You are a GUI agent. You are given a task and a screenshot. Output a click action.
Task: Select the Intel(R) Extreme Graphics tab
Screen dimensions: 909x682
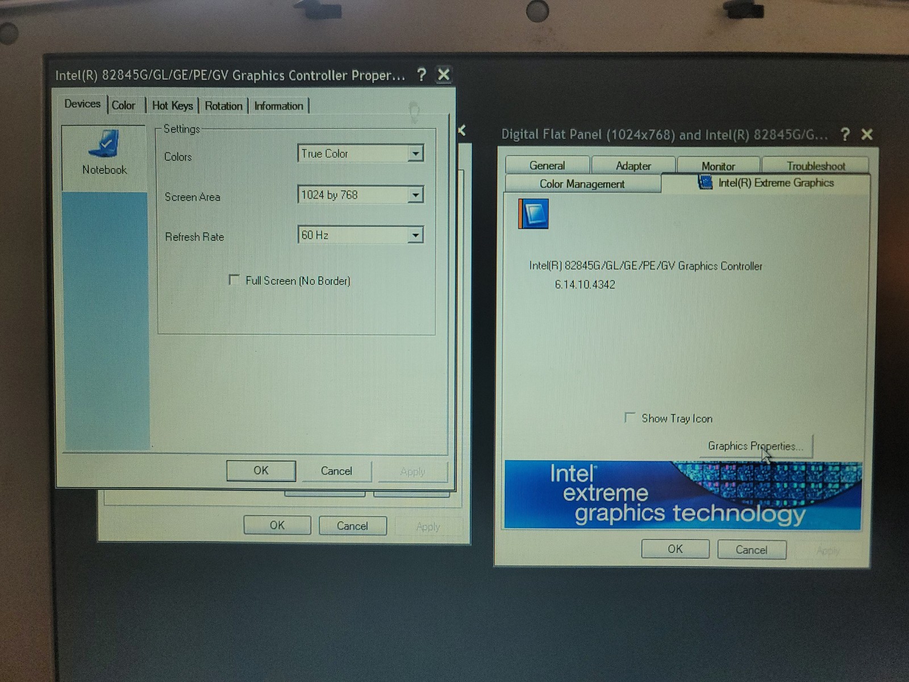coord(766,182)
